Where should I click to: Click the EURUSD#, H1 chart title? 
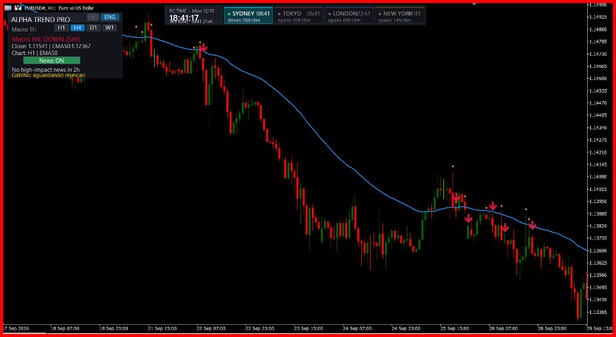click(x=58, y=8)
